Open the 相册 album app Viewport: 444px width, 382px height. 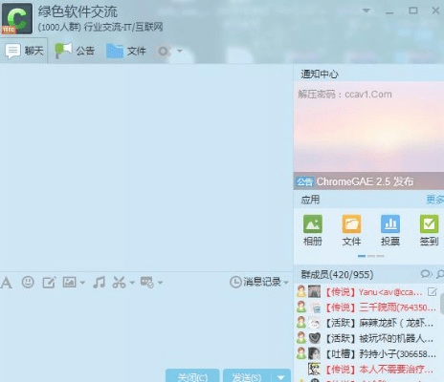pyautogui.click(x=313, y=230)
